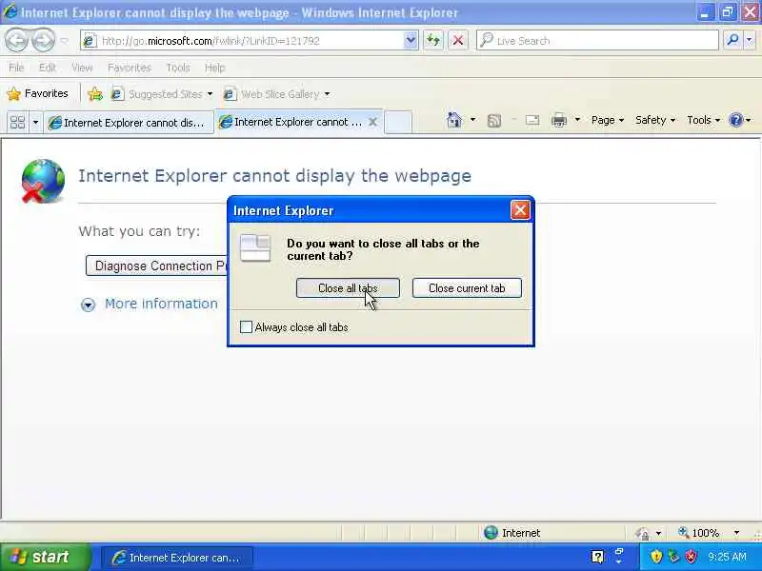Click the Close all tabs button
The image size is (762, 571).
[348, 288]
